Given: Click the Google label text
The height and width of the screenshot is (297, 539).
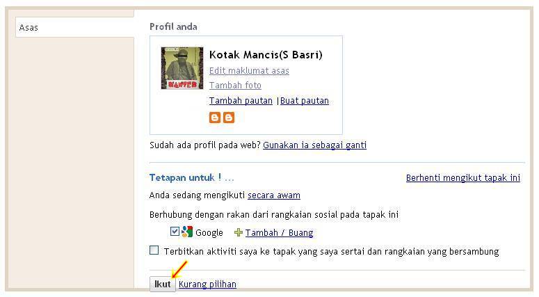Looking at the screenshot, I should [x=209, y=233].
